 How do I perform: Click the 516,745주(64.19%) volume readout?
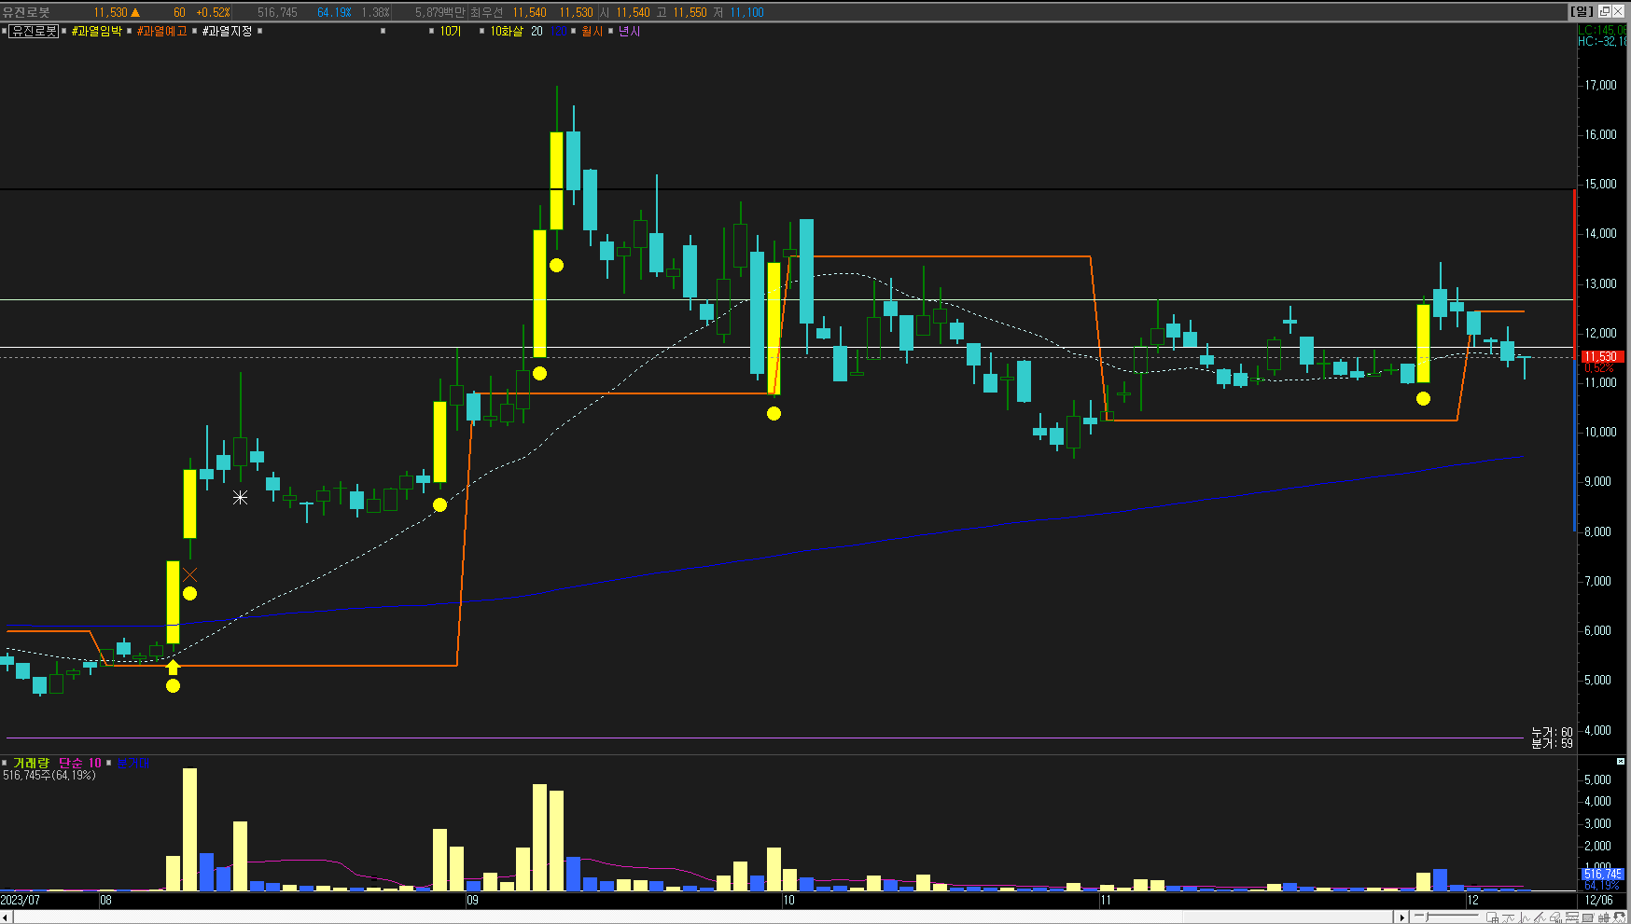tap(49, 775)
